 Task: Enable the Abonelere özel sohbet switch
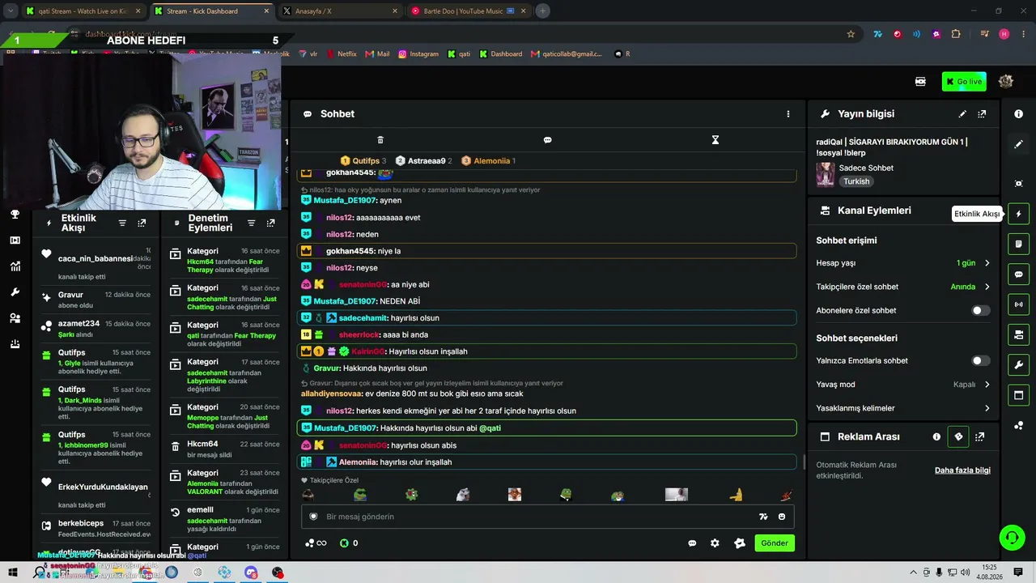(981, 310)
